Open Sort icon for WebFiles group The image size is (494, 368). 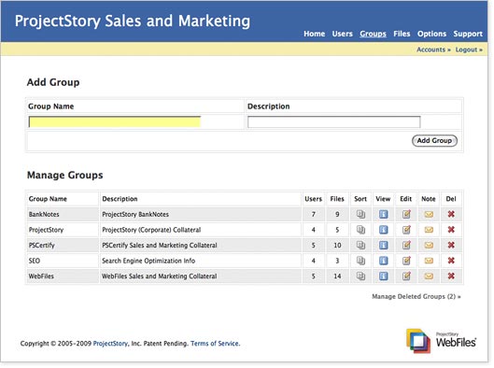(x=360, y=276)
